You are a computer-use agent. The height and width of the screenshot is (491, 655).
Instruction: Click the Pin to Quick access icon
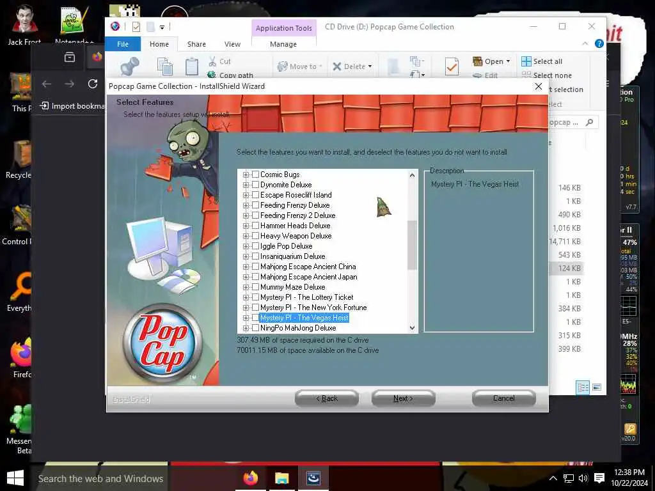pos(129,66)
